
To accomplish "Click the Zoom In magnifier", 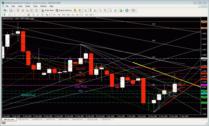I will [x=100, y=10].
